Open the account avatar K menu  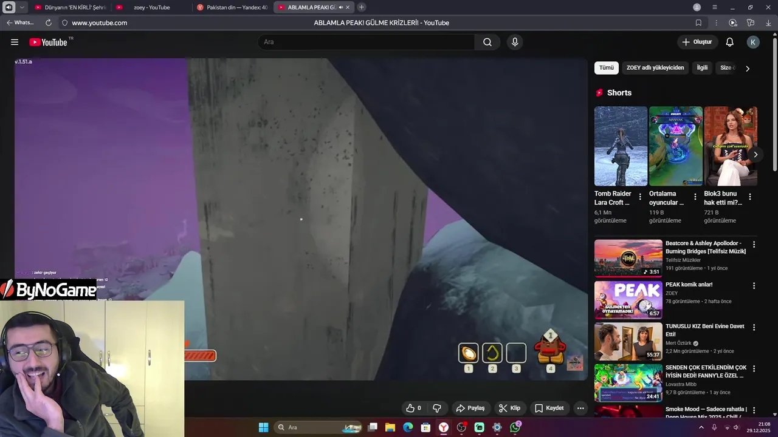(753, 42)
